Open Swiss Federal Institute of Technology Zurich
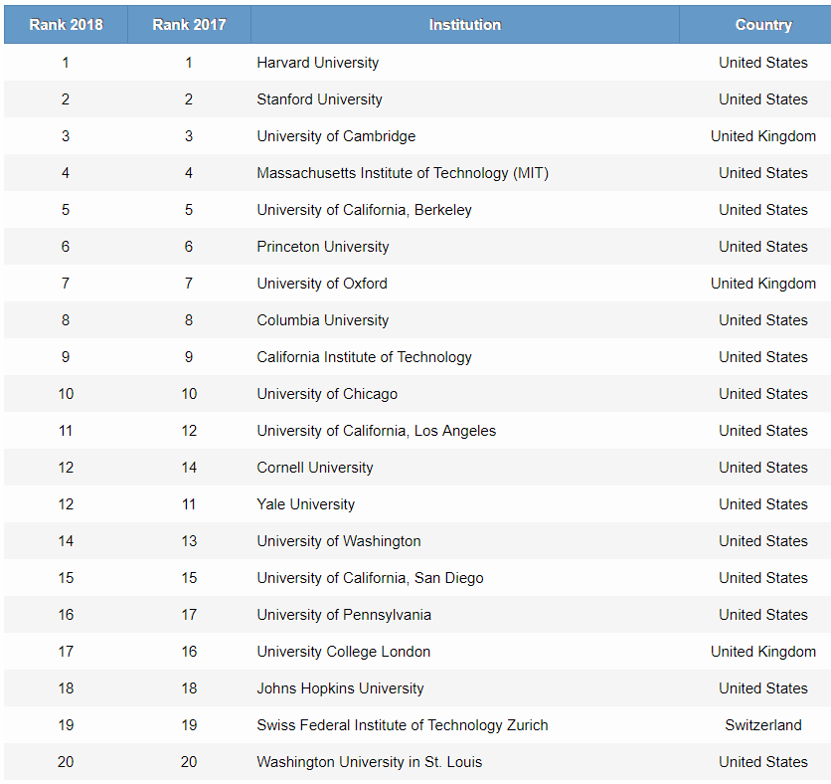Screen dimensions: 831x784 coord(402,725)
